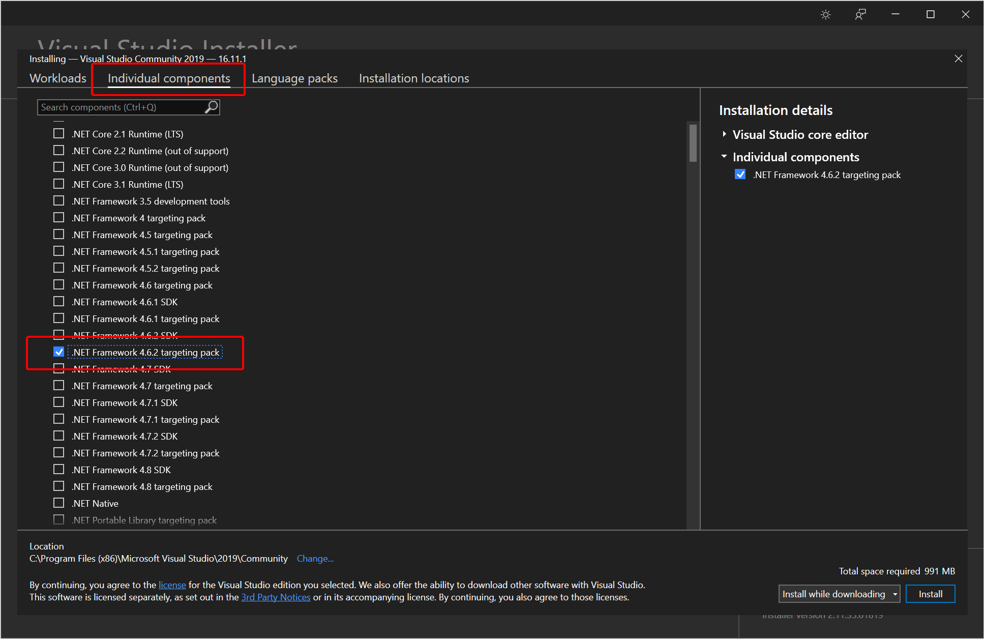This screenshot has width=984, height=639.
Task: Check .NET Framework 4.8 SDK
Action: pos(59,470)
